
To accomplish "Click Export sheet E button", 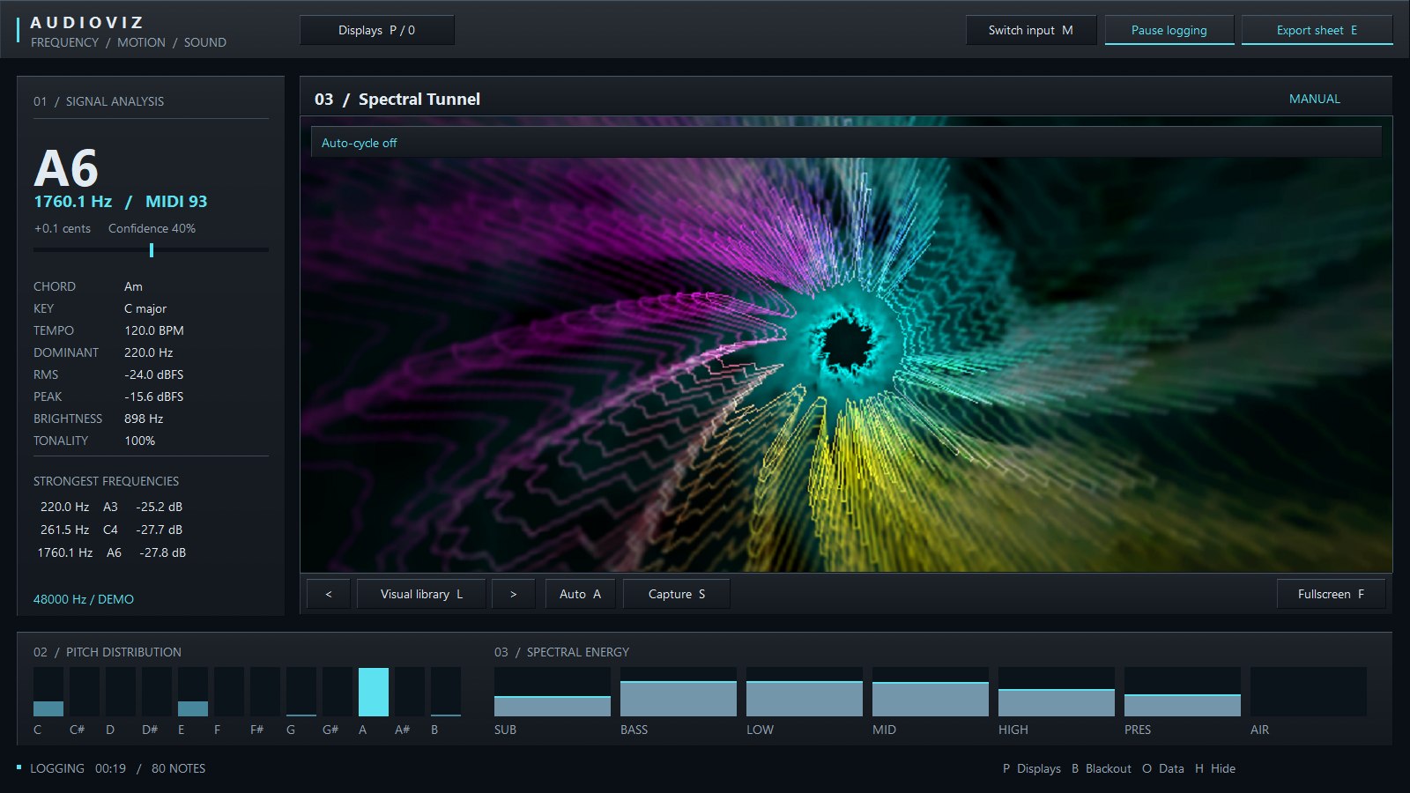I will click(1317, 30).
